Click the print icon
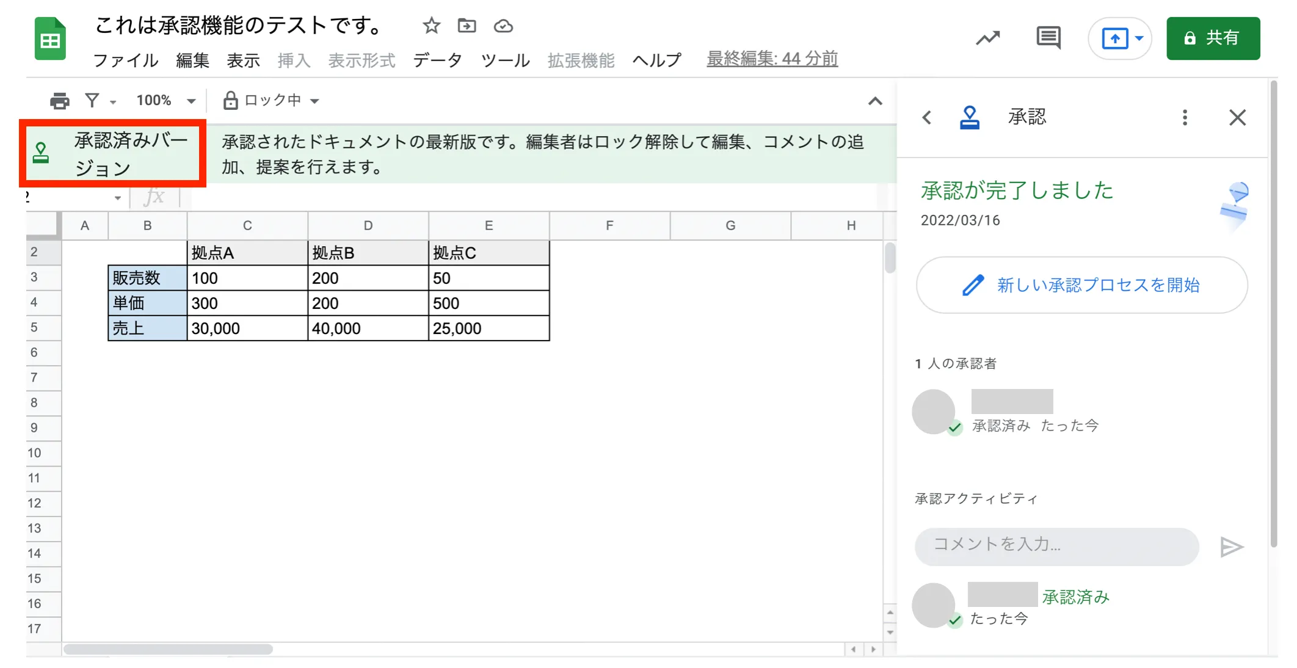This screenshot has height=668, width=1297. (x=59, y=100)
